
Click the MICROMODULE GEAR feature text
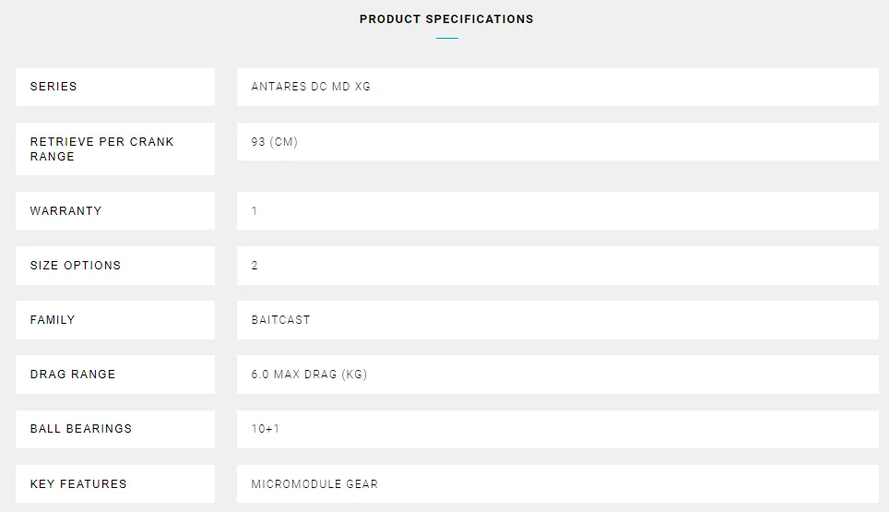[314, 484]
